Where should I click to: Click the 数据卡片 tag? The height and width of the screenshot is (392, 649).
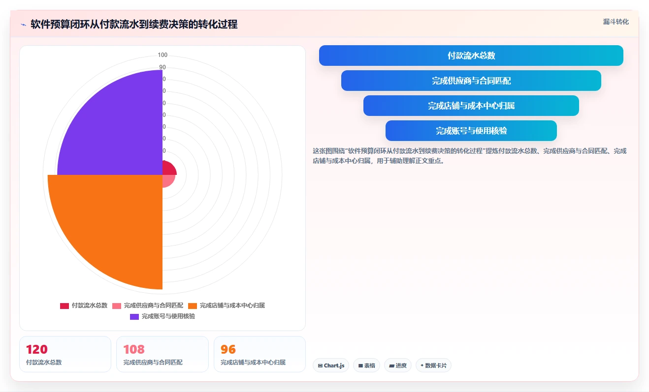[433, 365]
